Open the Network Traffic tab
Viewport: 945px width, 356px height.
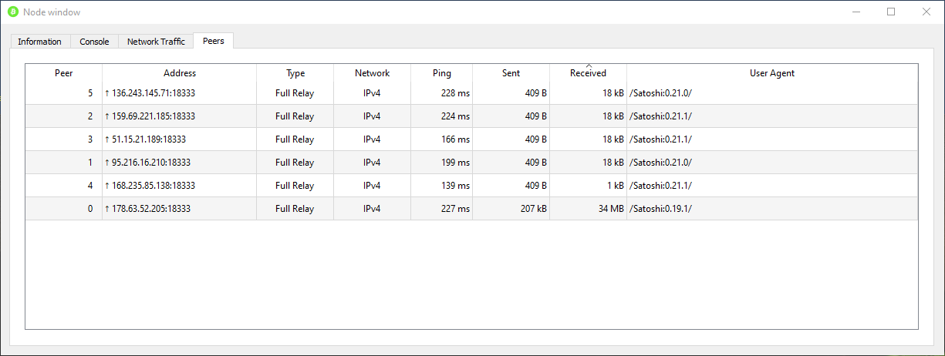click(x=156, y=42)
